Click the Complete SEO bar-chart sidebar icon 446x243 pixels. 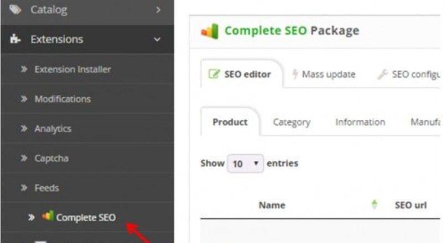click(x=48, y=216)
